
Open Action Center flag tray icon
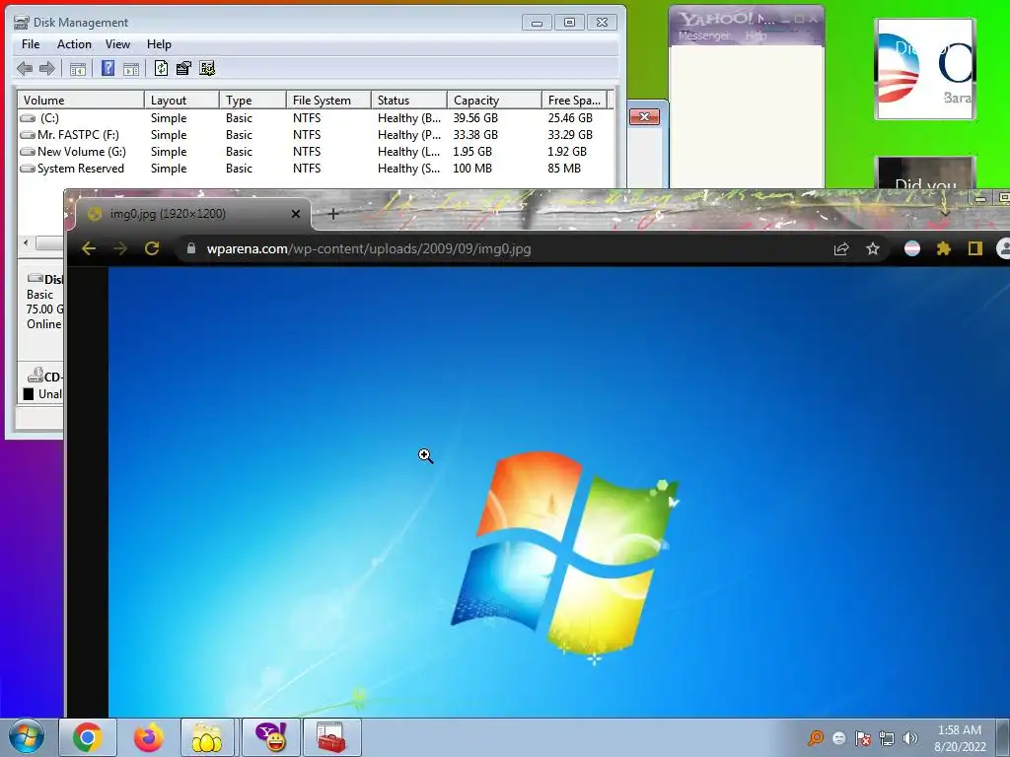(863, 738)
